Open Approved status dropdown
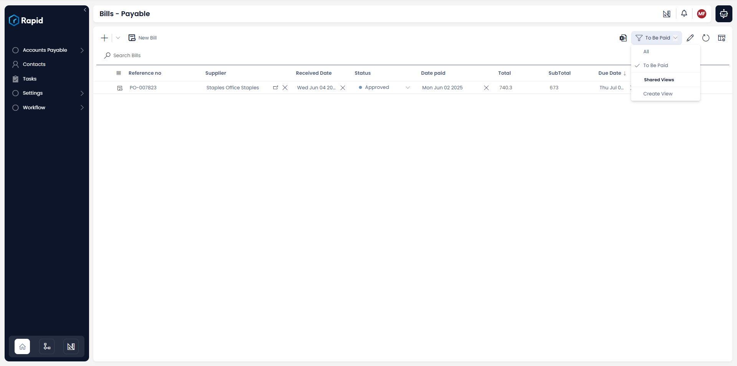This screenshot has width=737, height=366. (408, 88)
